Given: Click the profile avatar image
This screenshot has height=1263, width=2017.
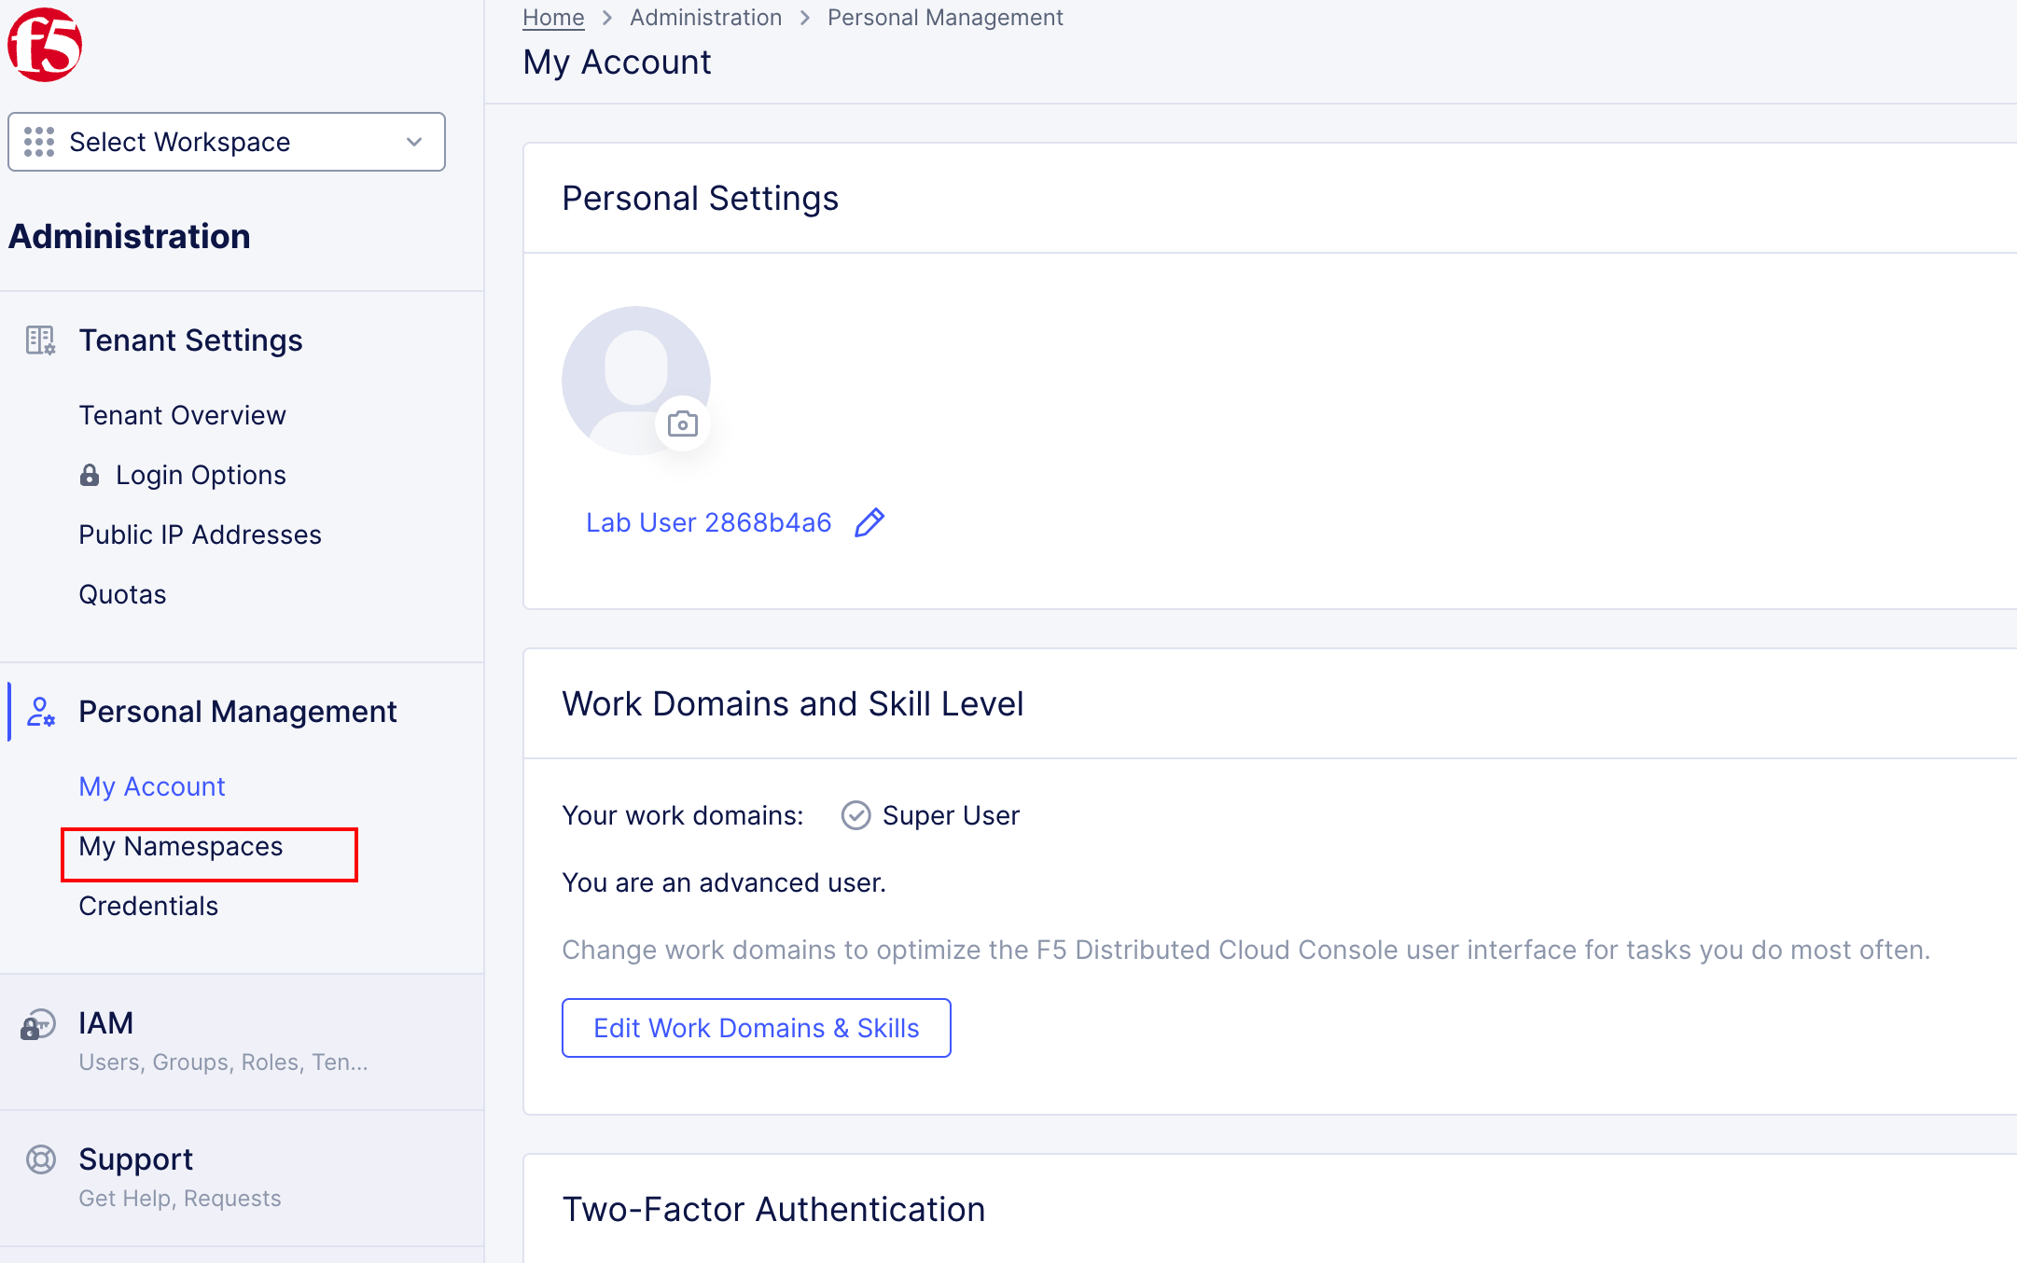Looking at the screenshot, I should [636, 380].
